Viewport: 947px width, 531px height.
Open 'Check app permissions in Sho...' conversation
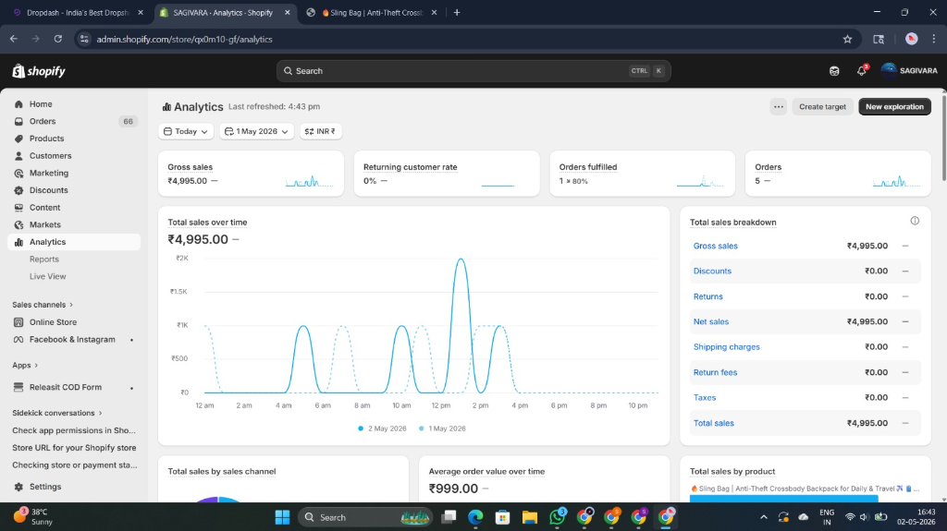point(74,430)
